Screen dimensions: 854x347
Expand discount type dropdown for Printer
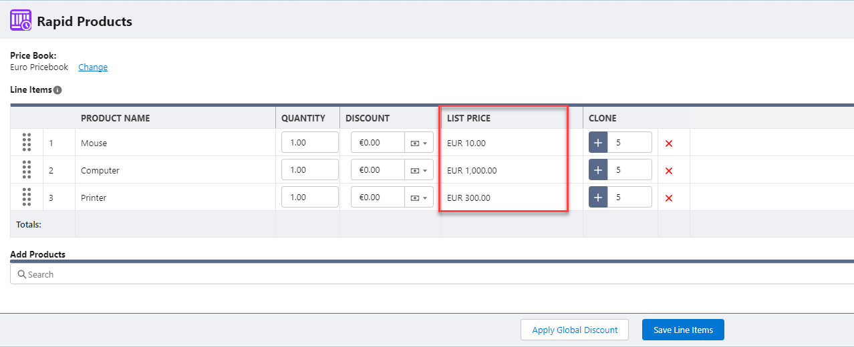point(419,198)
